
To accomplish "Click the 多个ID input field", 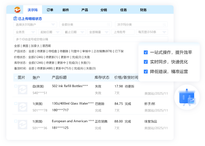I will pyautogui.click(x=91, y=39).
